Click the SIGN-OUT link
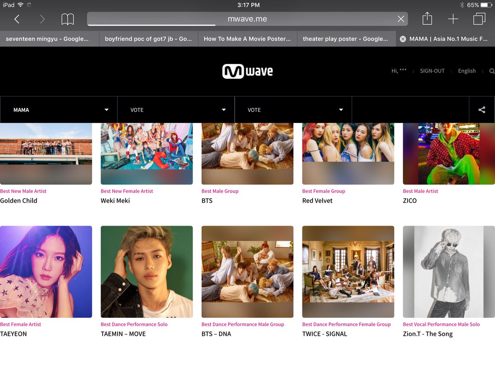This screenshot has height=371, width=495. click(432, 71)
